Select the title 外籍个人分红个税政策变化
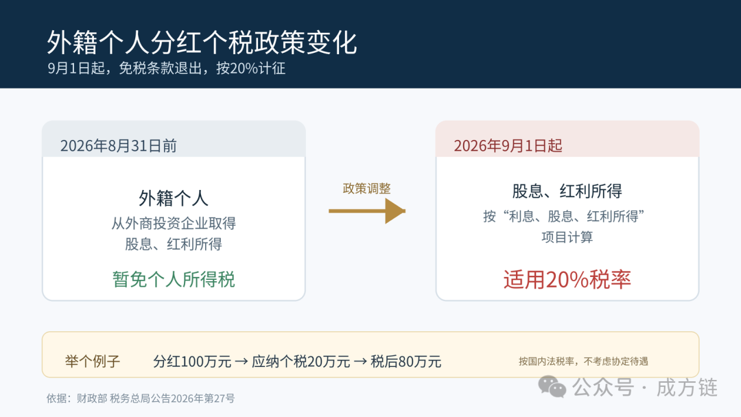Image resolution: width=741 pixels, height=417 pixels. click(x=202, y=43)
